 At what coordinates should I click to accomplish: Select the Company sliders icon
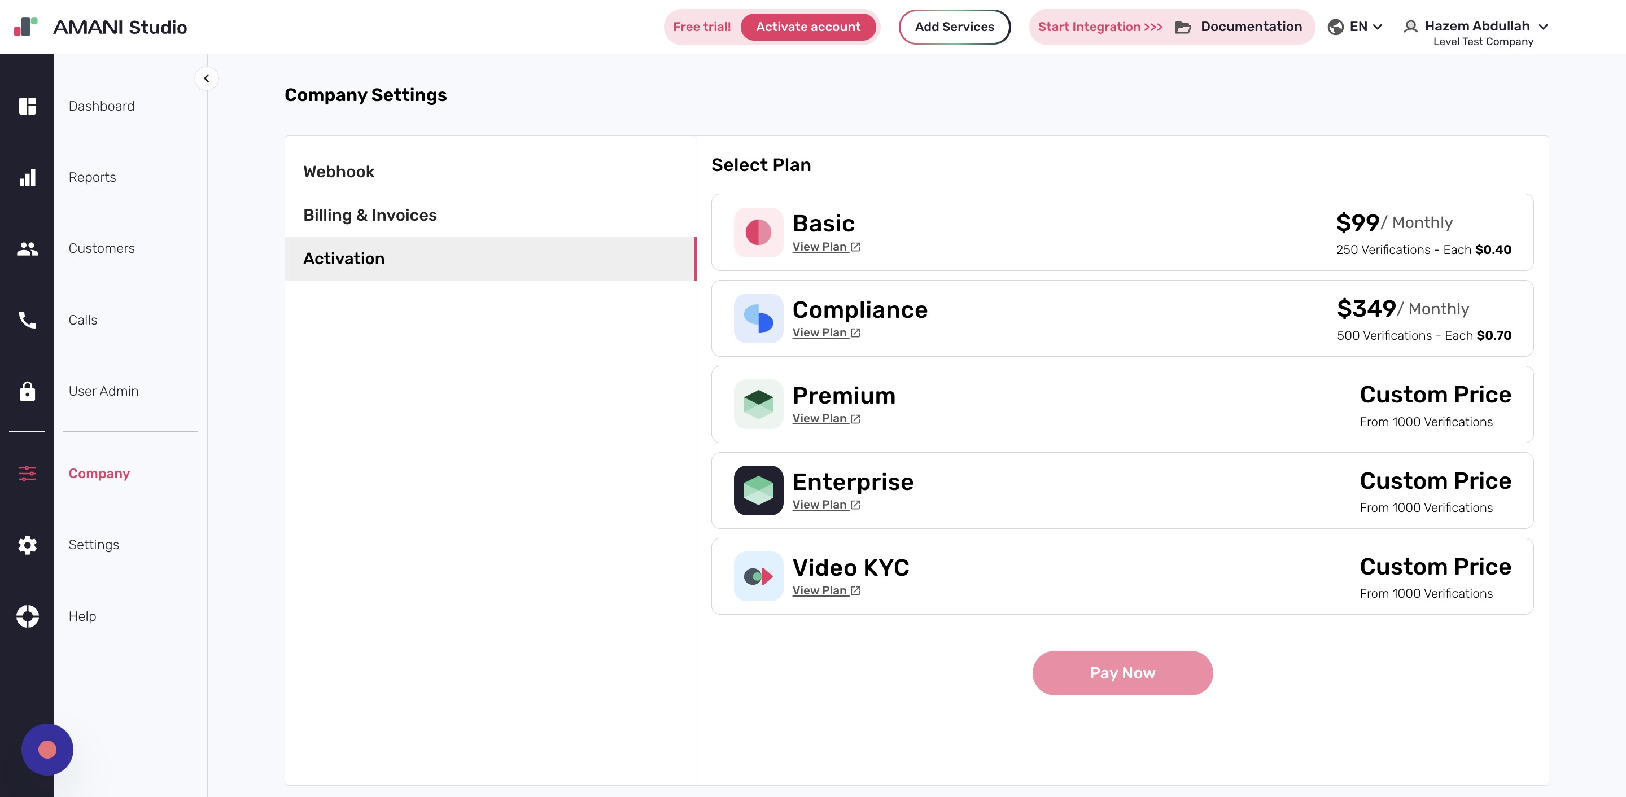click(27, 473)
